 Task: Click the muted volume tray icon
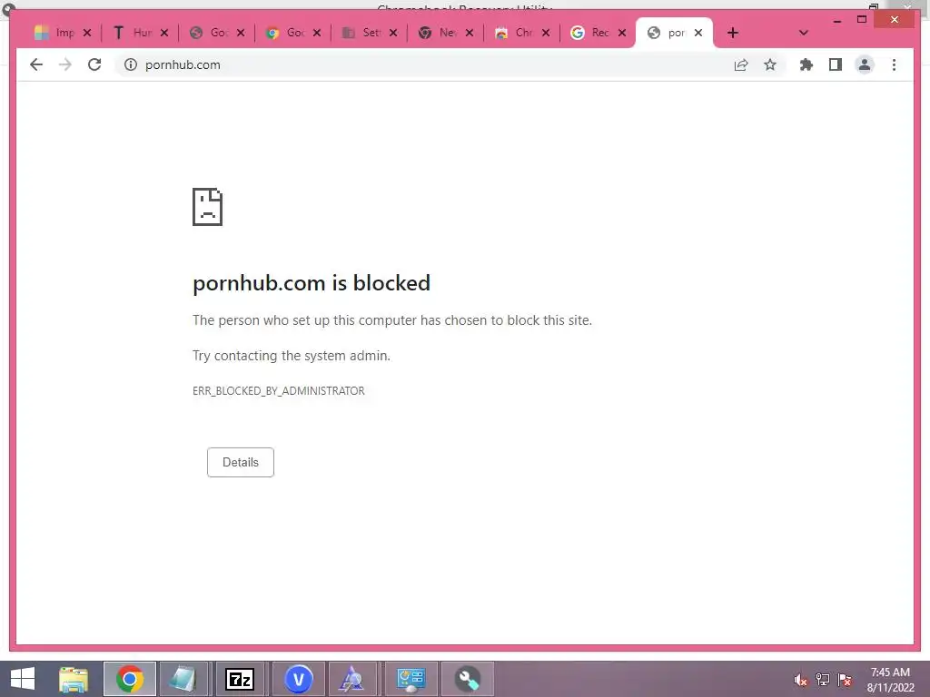801,680
